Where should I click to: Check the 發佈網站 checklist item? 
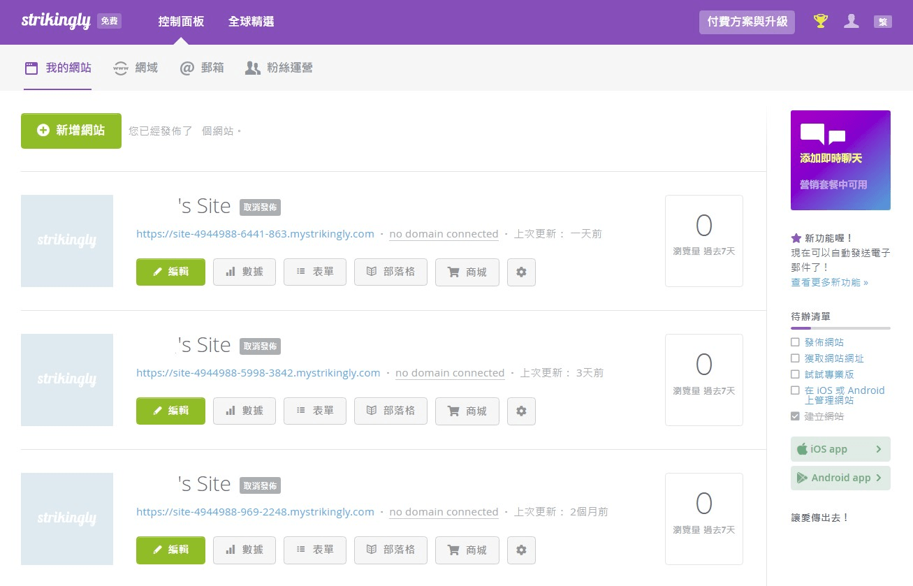coord(795,342)
